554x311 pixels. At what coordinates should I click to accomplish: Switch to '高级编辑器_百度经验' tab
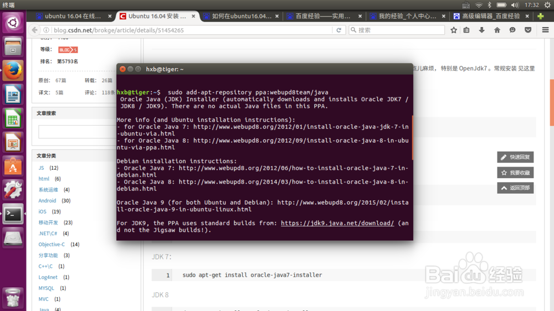[x=491, y=16]
